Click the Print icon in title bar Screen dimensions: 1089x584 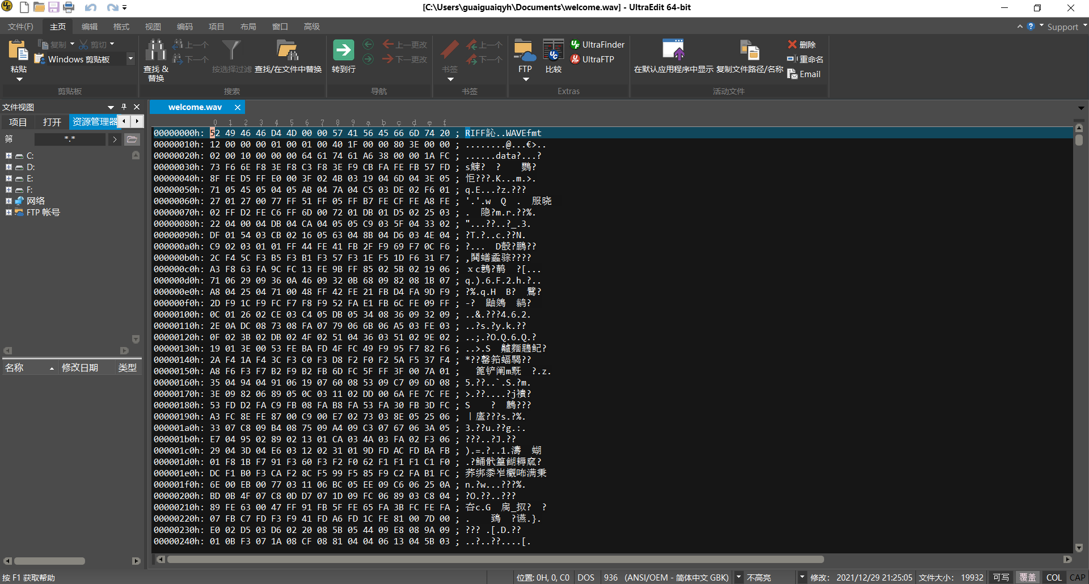point(69,7)
